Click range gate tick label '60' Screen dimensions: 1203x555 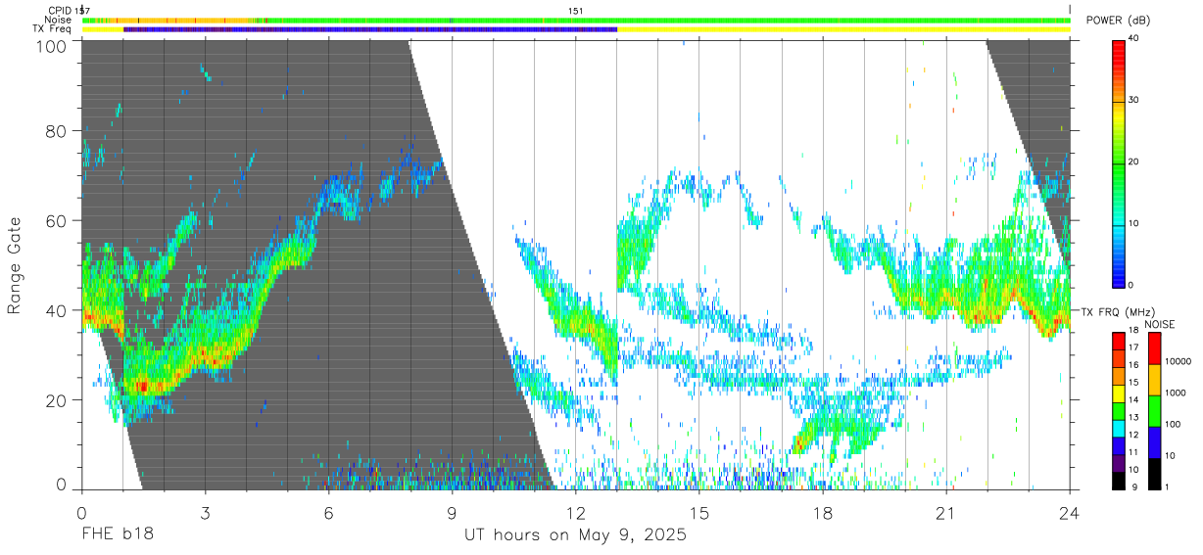click(x=58, y=221)
